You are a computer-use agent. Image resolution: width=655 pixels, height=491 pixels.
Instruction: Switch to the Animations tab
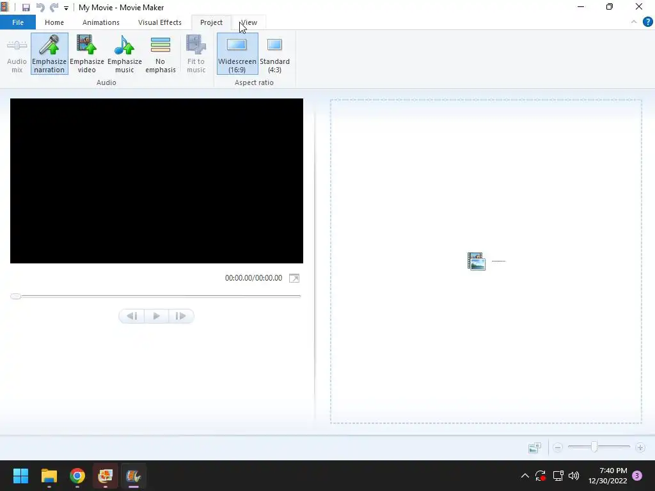[100, 22]
